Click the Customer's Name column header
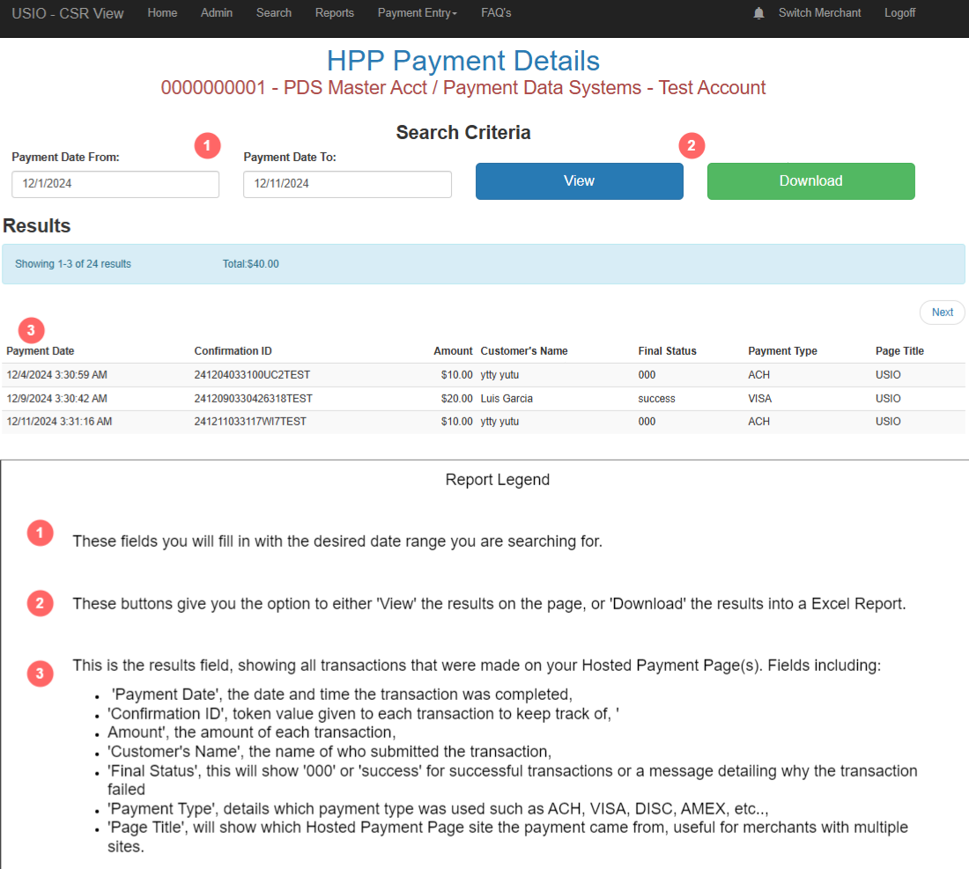 [x=524, y=350]
